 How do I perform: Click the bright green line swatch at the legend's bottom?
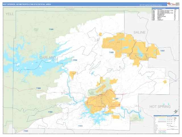162,133
